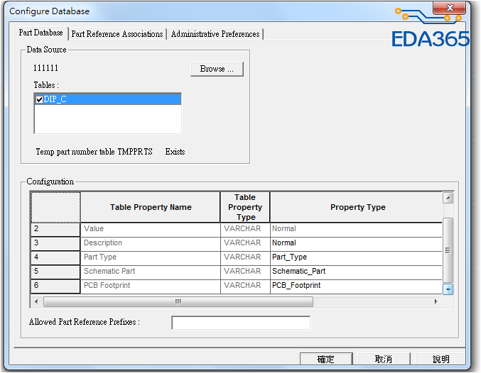This screenshot has height=373, width=481.
Task: Click the grid's top-left corner cell
Action: click(55, 207)
